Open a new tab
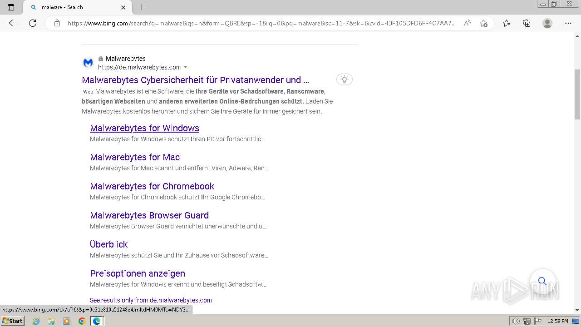Image resolution: width=581 pixels, height=327 pixels. point(142,7)
